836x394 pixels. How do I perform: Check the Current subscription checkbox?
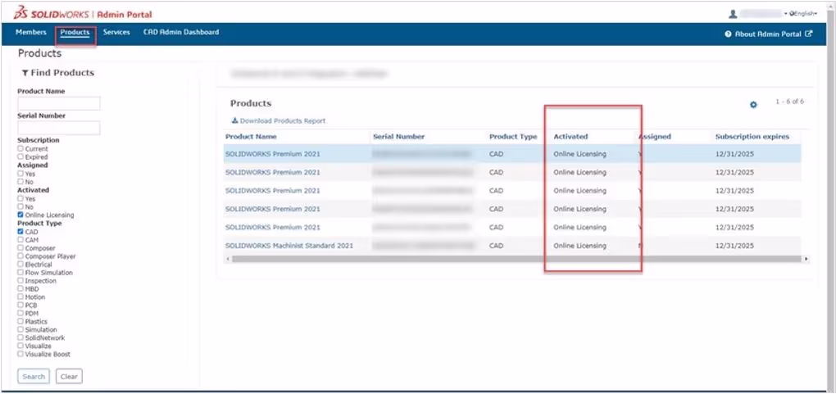pyautogui.click(x=20, y=149)
